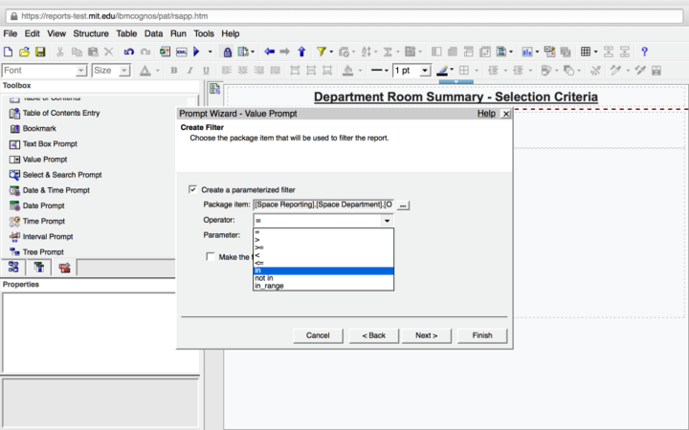The width and height of the screenshot is (689, 430).
Task: Select 'not in' from operator list
Action: coord(264,278)
